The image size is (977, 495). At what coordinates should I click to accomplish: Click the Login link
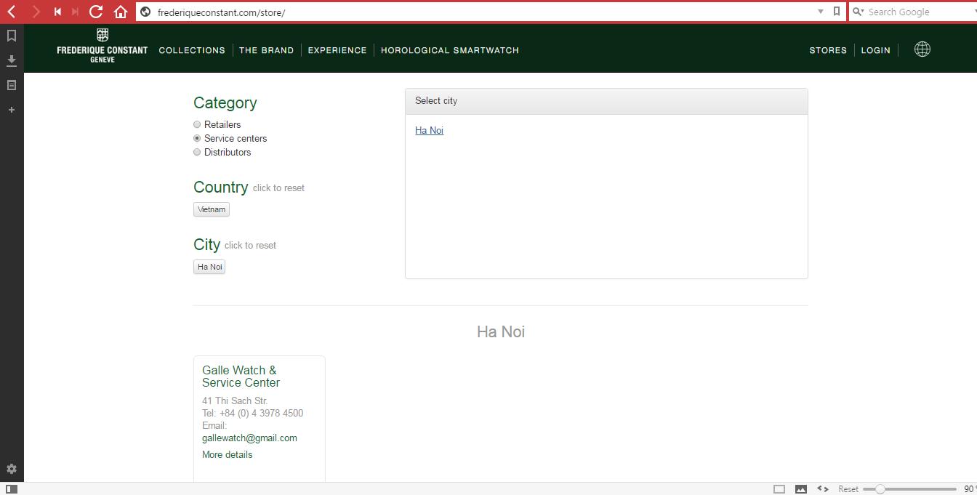[x=875, y=50]
